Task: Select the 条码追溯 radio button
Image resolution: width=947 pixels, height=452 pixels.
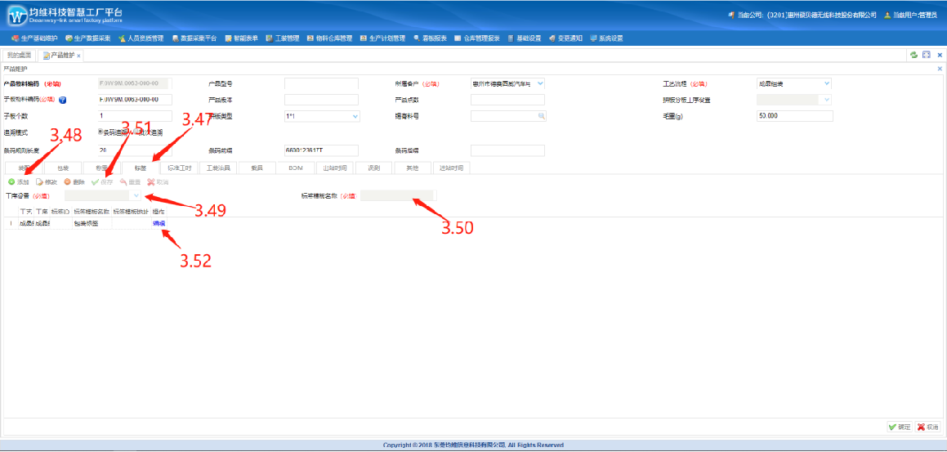Action: click(x=101, y=132)
